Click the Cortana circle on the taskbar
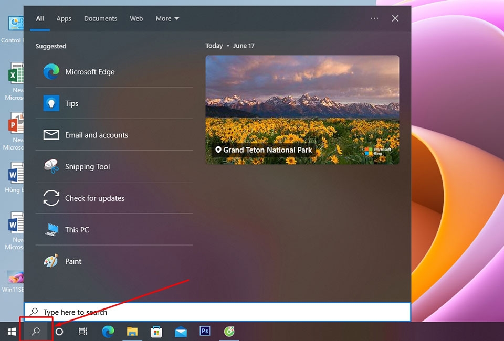Viewport: 504px width, 341px height. pyautogui.click(x=59, y=331)
